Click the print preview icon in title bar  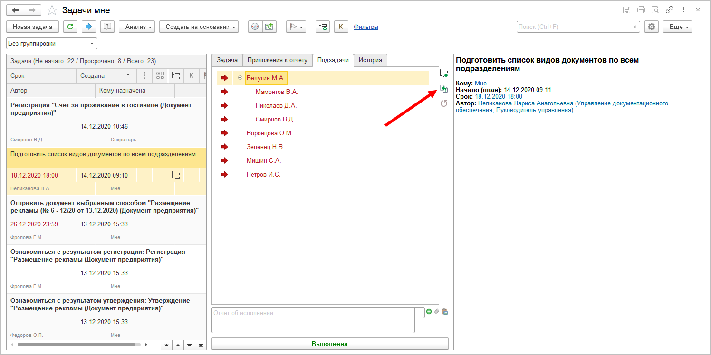tap(655, 10)
